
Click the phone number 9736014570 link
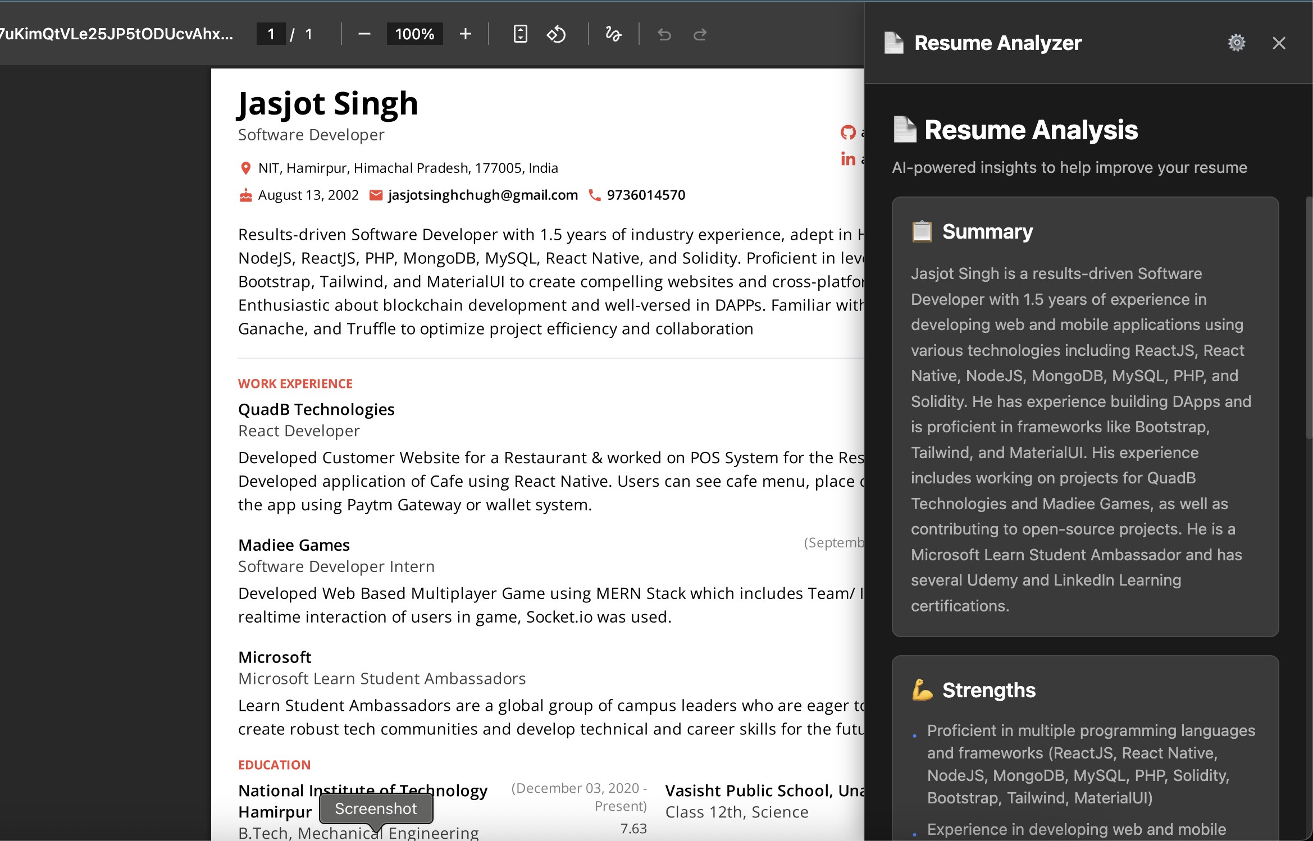coord(646,195)
